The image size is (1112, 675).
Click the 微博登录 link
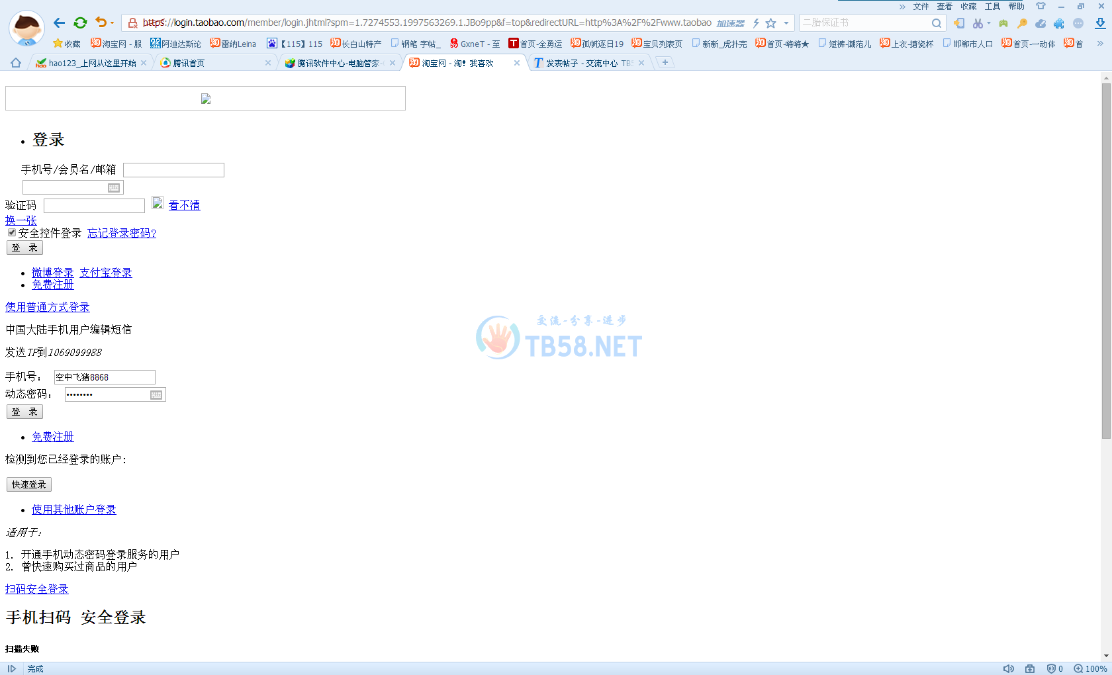click(x=53, y=273)
